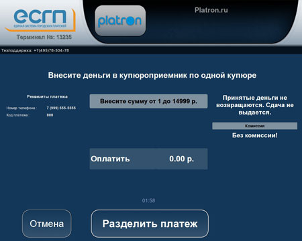Viewport: 302px width, 241px height.
Task: Choose Разделить платеж to split payment
Action: [x=150, y=224]
